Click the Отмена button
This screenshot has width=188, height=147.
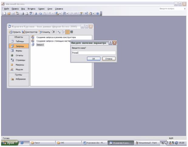[x=109, y=59]
